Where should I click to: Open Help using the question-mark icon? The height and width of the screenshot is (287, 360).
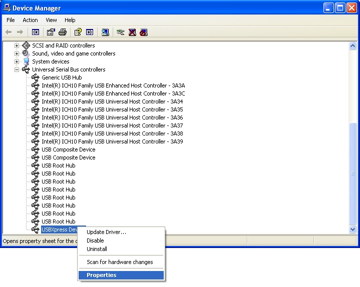(x=78, y=32)
